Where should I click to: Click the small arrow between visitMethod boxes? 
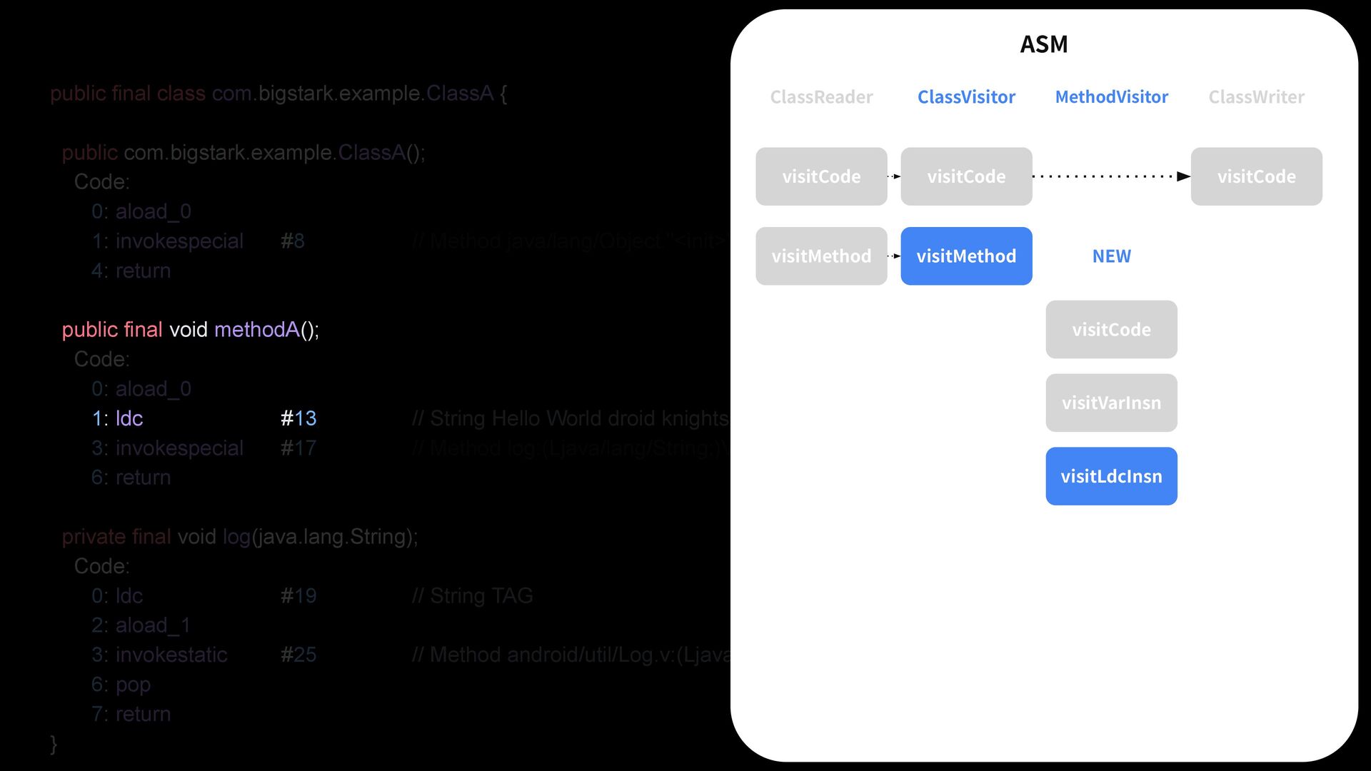pyautogui.click(x=894, y=256)
